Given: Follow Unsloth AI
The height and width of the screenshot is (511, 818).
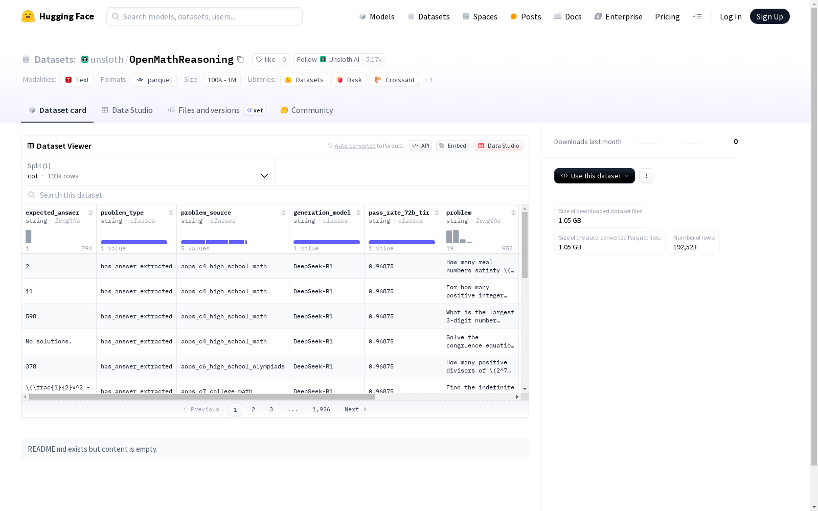Looking at the screenshot, I should tap(328, 59).
